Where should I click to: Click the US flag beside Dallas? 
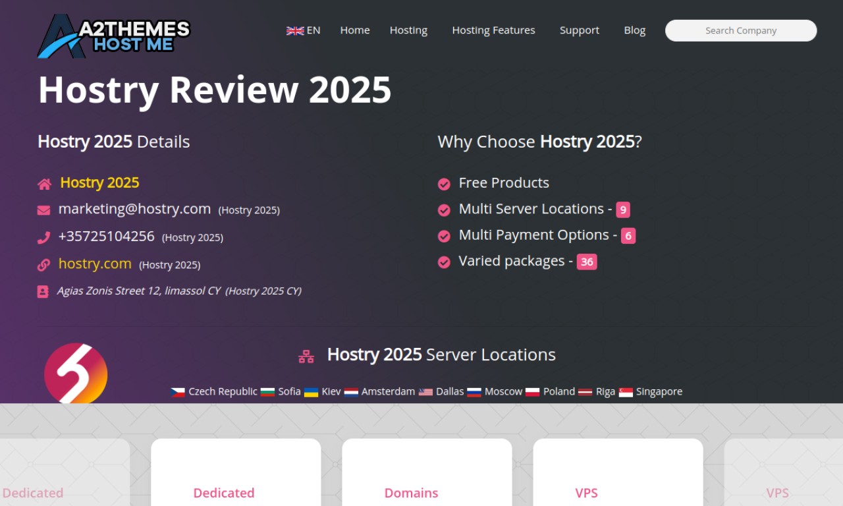[x=425, y=392]
